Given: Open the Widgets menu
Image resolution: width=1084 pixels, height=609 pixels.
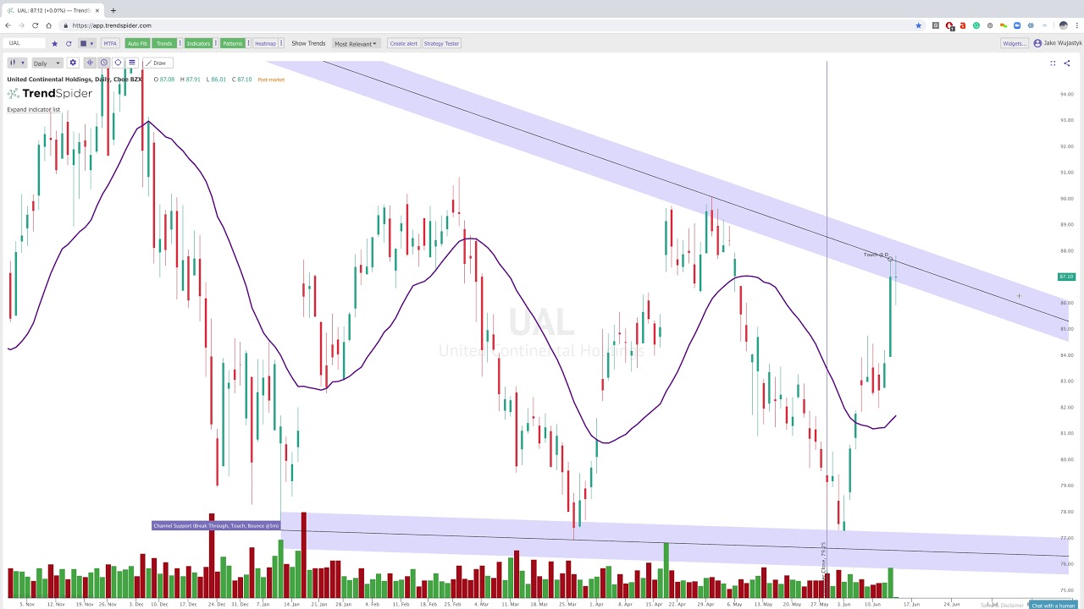Looking at the screenshot, I should click(x=1015, y=43).
